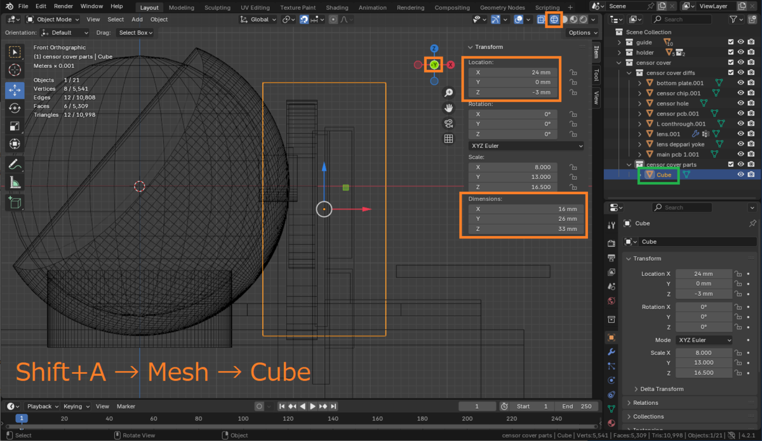Open the Object properties tab (orange square)
The width and height of the screenshot is (762, 441).
tap(612, 338)
